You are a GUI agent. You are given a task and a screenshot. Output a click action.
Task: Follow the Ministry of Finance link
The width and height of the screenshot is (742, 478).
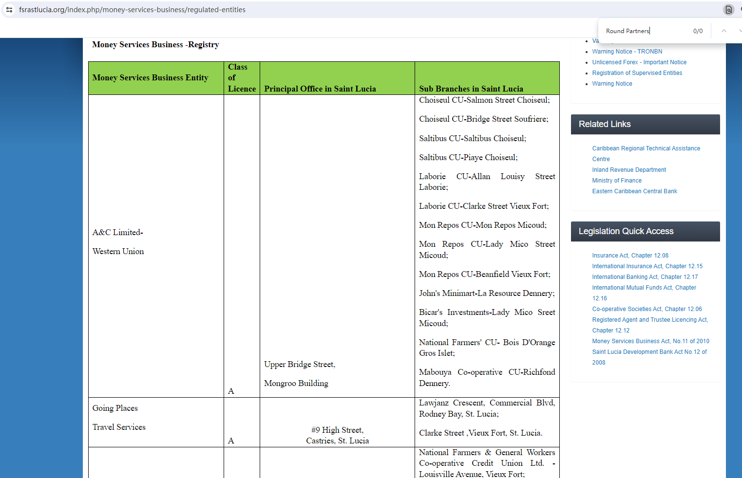617,181
